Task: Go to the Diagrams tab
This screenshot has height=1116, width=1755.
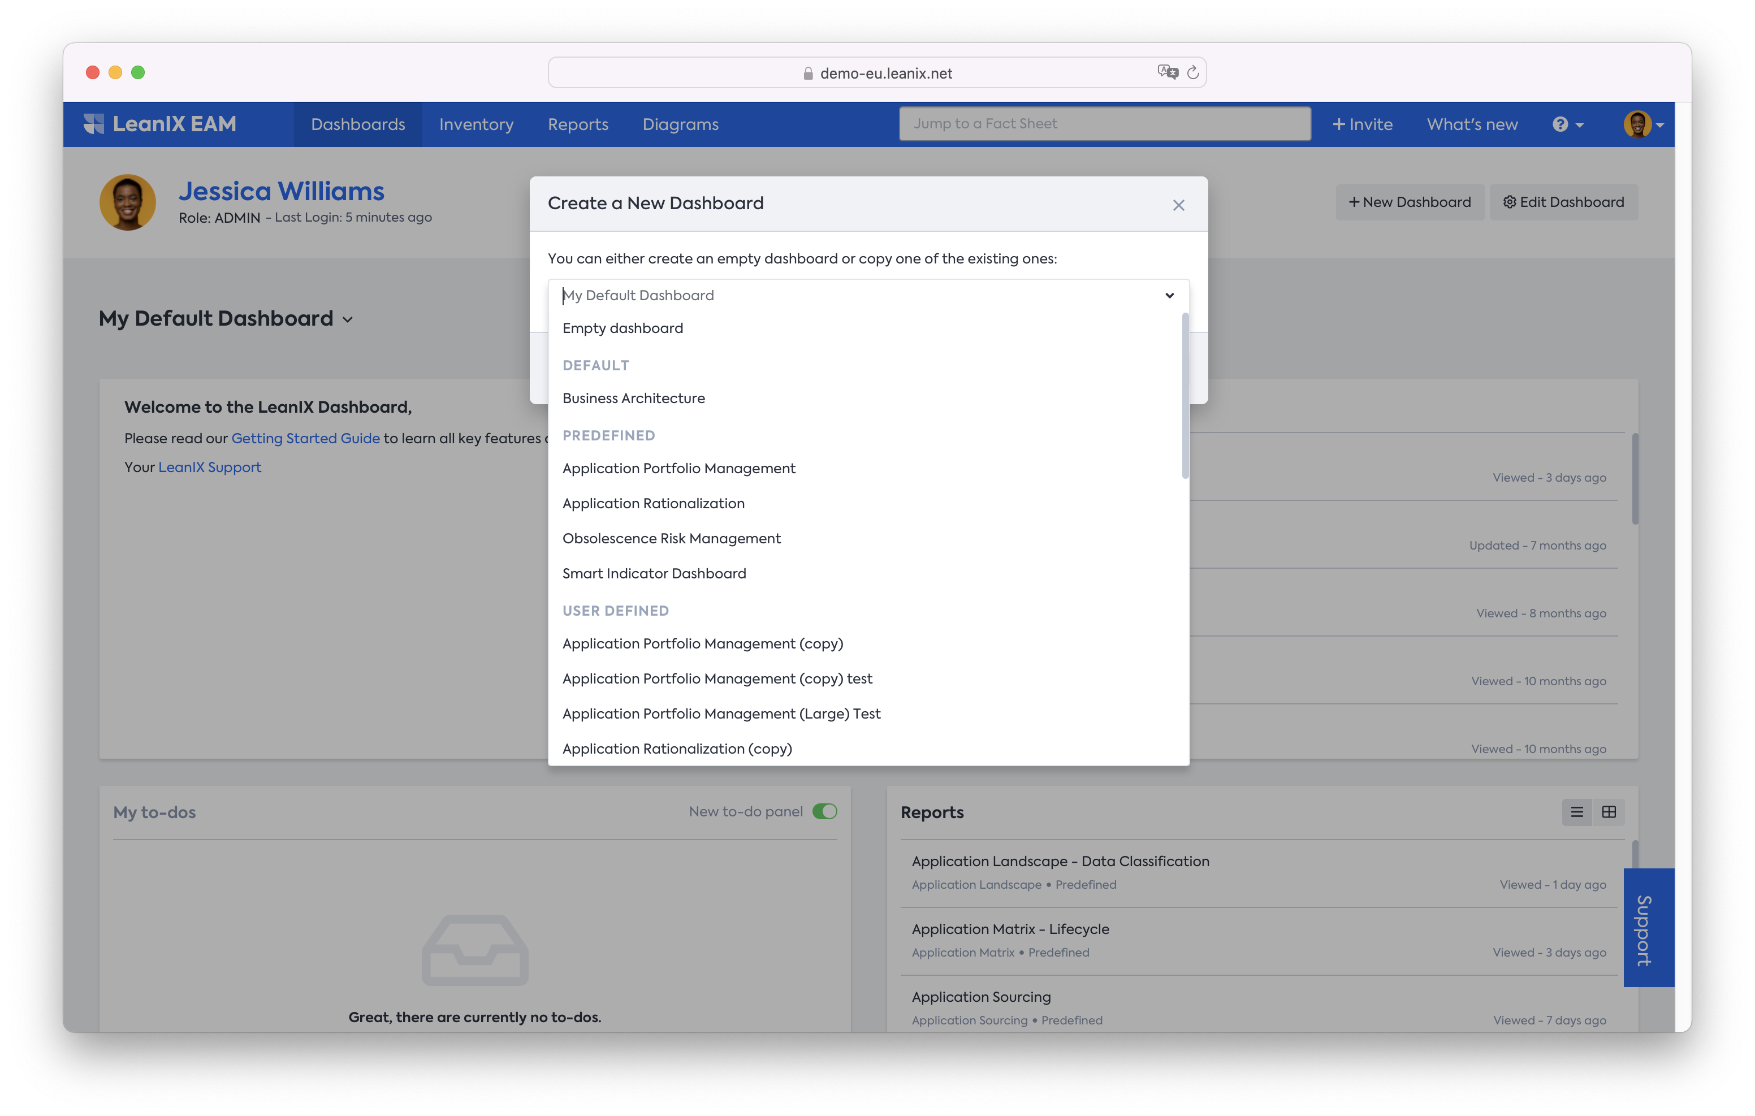Action: coord(680,124)
